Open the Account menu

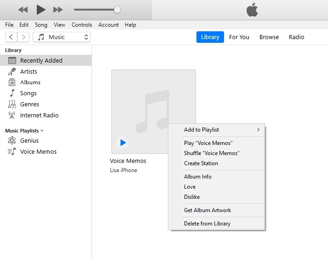(x=109, y=25)
